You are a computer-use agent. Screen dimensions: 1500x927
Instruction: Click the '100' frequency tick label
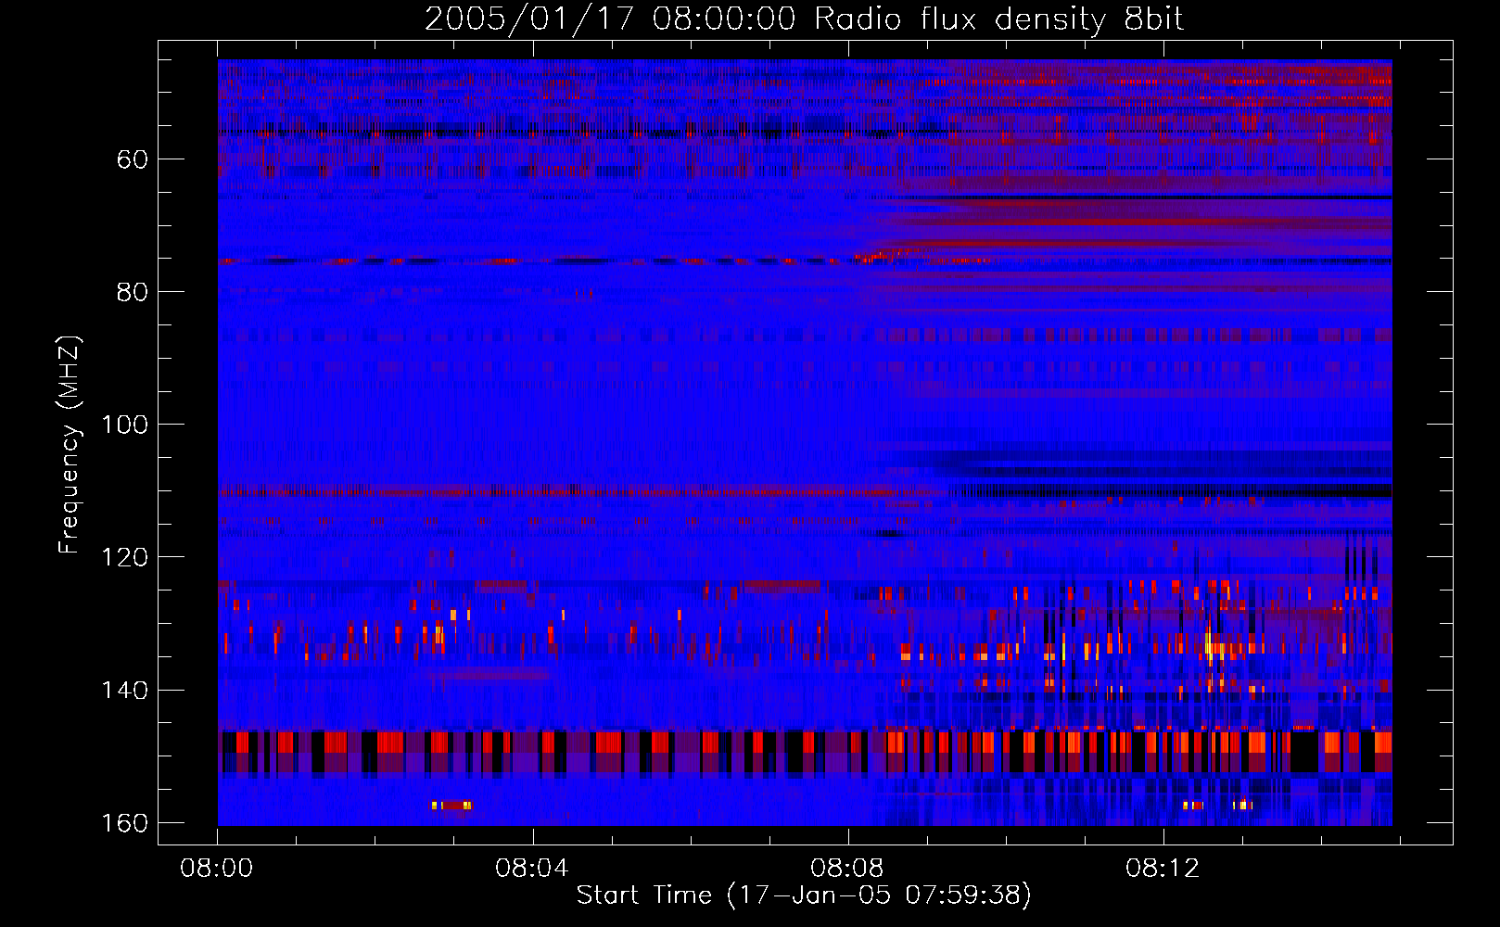125,425
